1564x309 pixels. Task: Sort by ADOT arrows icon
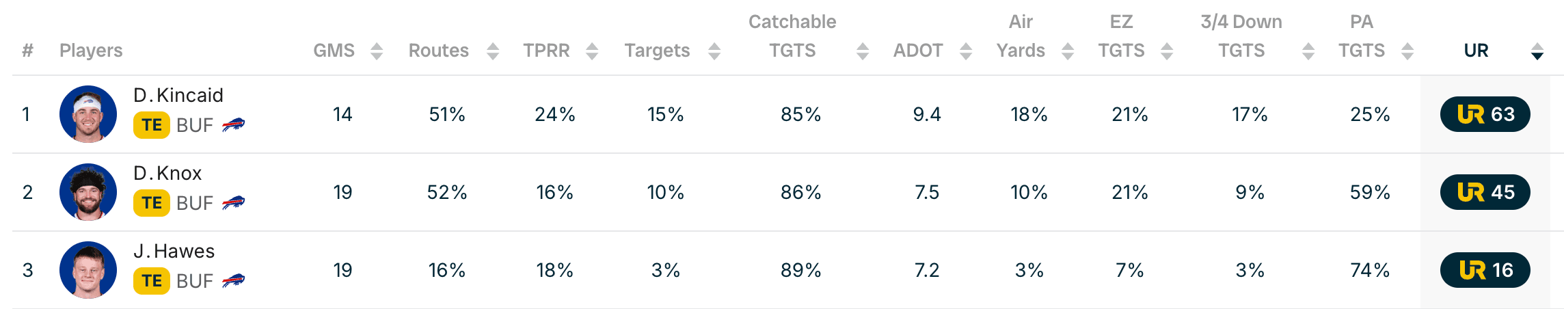pyautogui.click(x=966, y=51)
